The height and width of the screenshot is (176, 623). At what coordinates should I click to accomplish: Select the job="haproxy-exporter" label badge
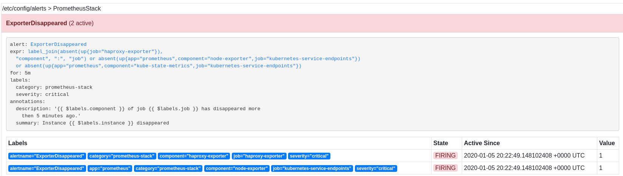(259, 156)
